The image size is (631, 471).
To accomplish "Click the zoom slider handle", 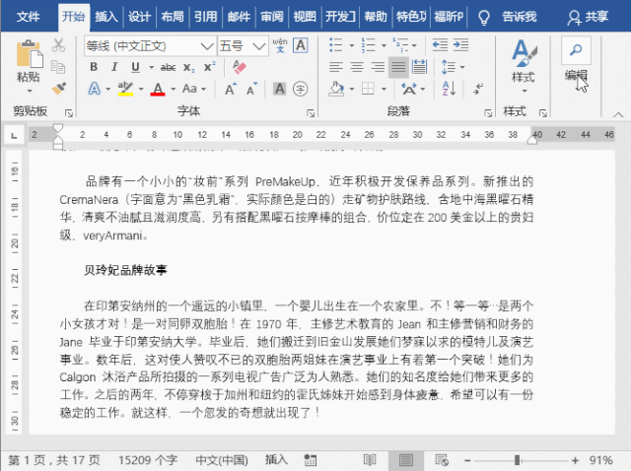I will [517, 460].
